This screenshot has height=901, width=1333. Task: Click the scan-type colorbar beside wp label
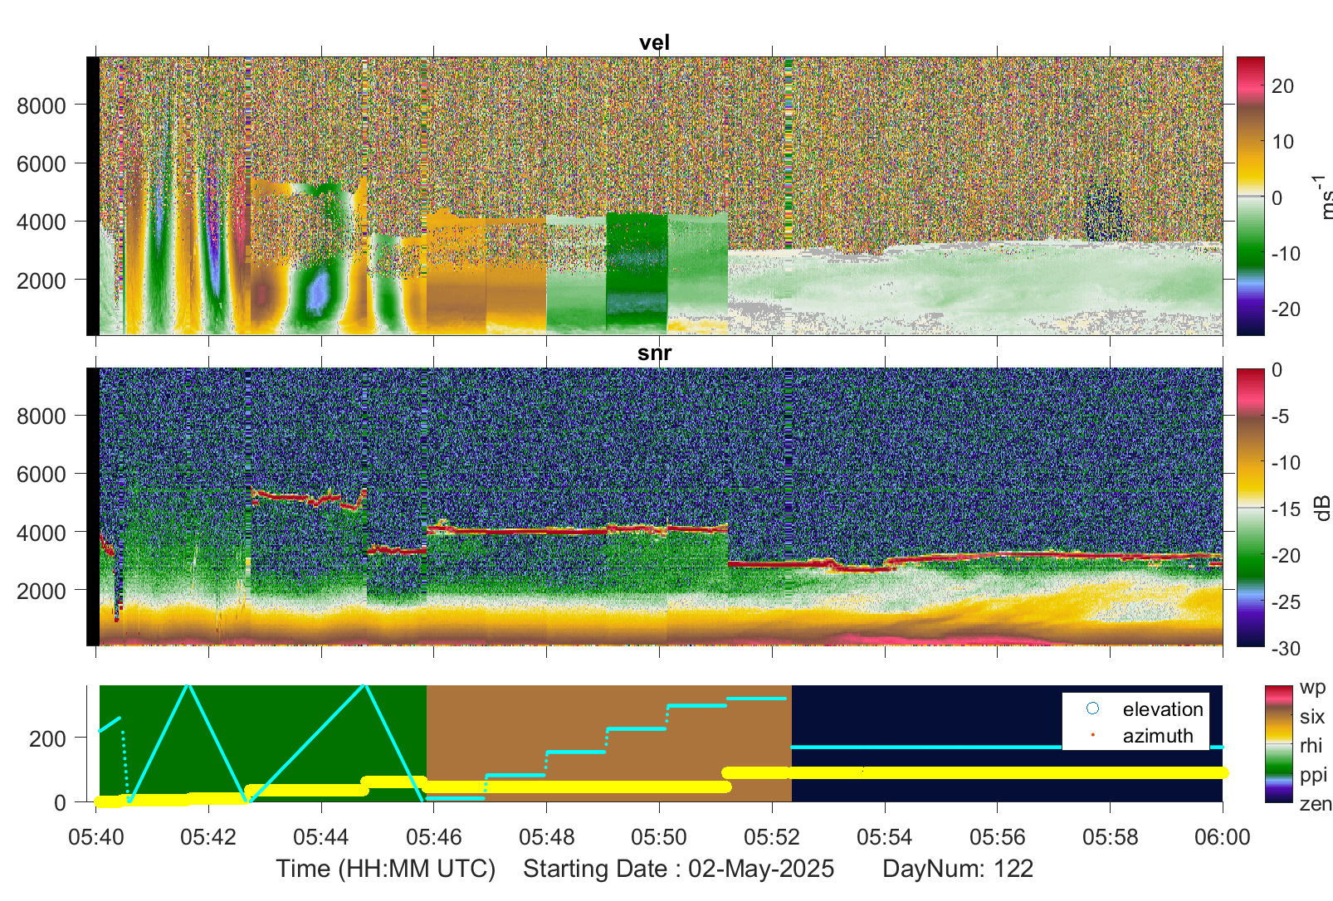click(x=1279, y=743)
